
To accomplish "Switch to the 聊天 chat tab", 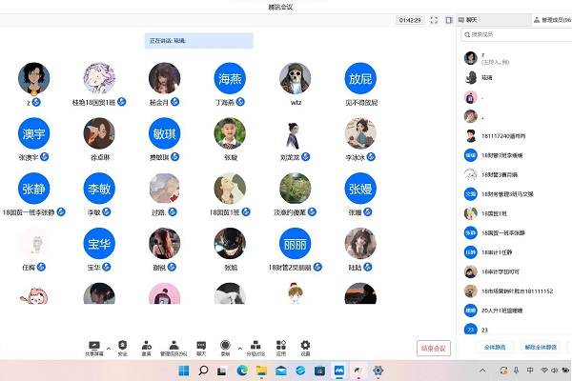I will [x=468, y=19].
